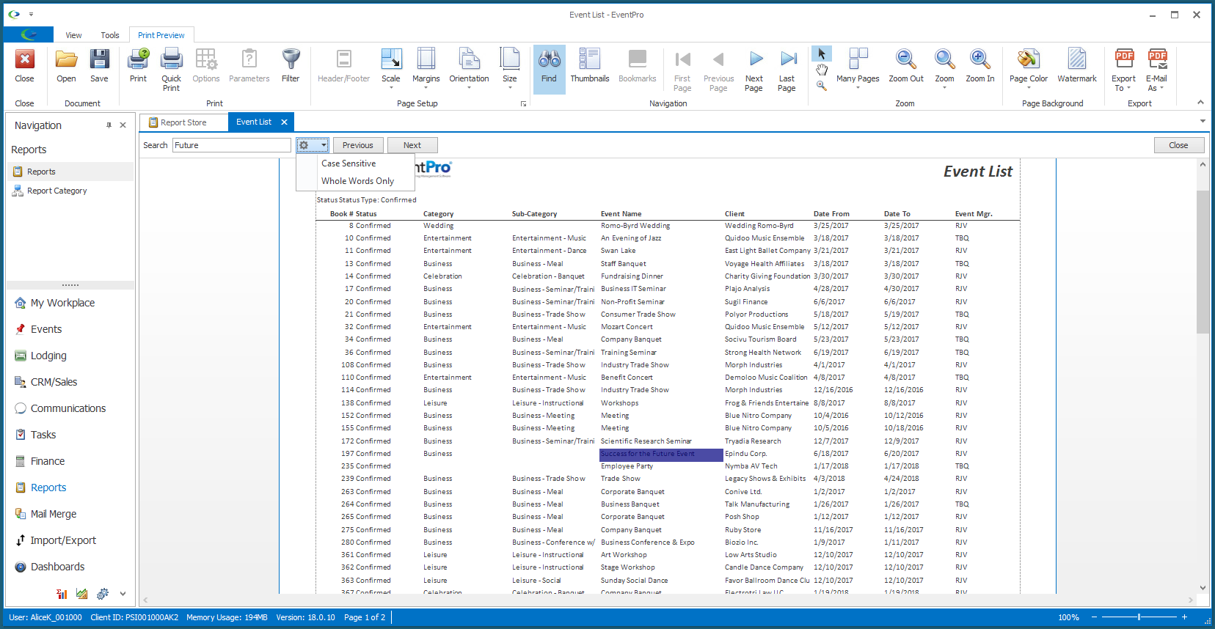
Task: Expand navigation overflow chevron
Action: pos(123,594)
